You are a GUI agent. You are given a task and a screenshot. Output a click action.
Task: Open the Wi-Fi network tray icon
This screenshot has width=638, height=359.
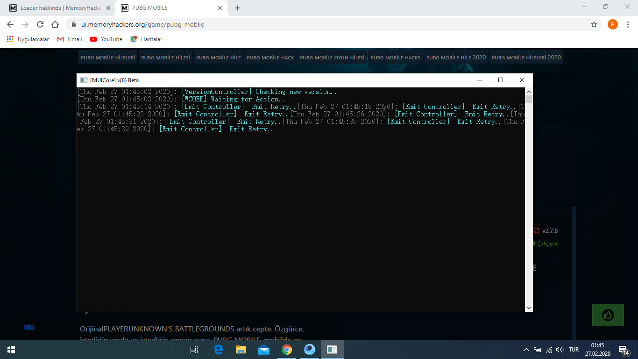point(549,350)
